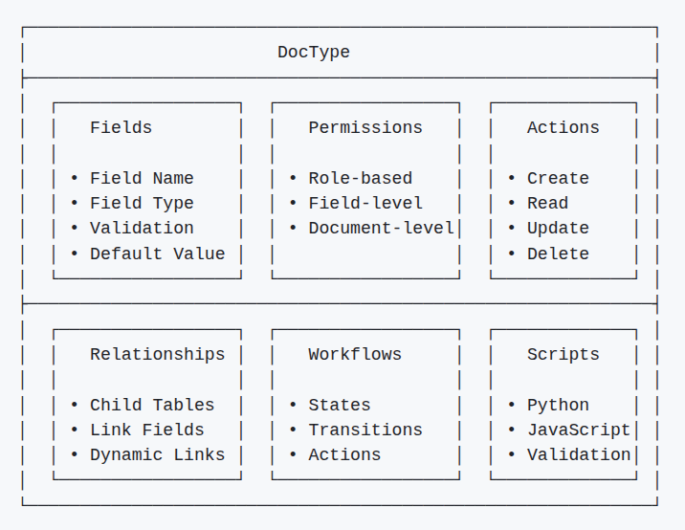Image resolution: width=685 pixels, height=530 pixels.
Task: Click the DocType title text
Action: 314,53
